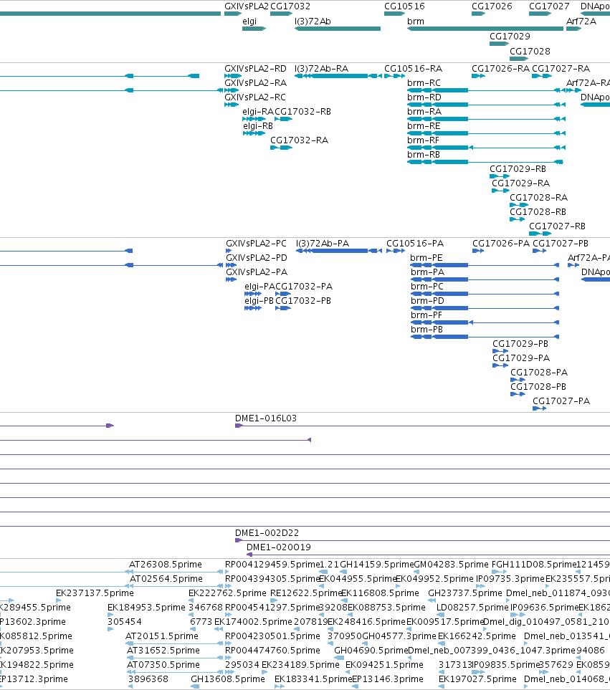The width and height of the screenshot is (610, 690).
Task: Select the CG10516 gene label
Action: pyautogui.click(x=404, y=6)
